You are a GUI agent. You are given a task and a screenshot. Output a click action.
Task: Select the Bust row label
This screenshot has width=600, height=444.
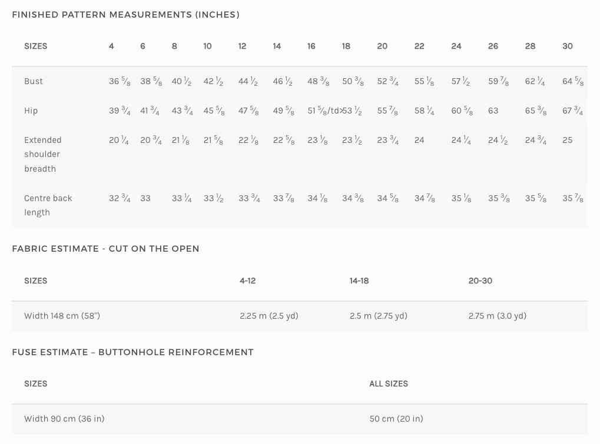pos(34,81)
